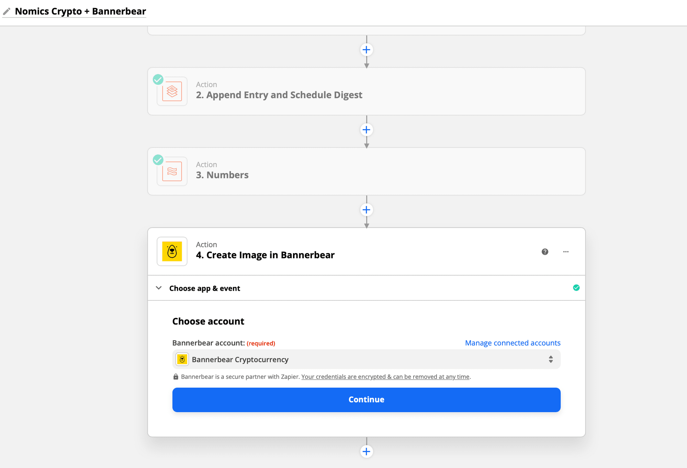Click the pencil edit icon beside Zap title
Image resolution: width=687 pixels, height=468 pixels.
7,11
